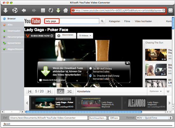Click the YouTube search field
Screen dimensions: 175x128
(72, 21)
